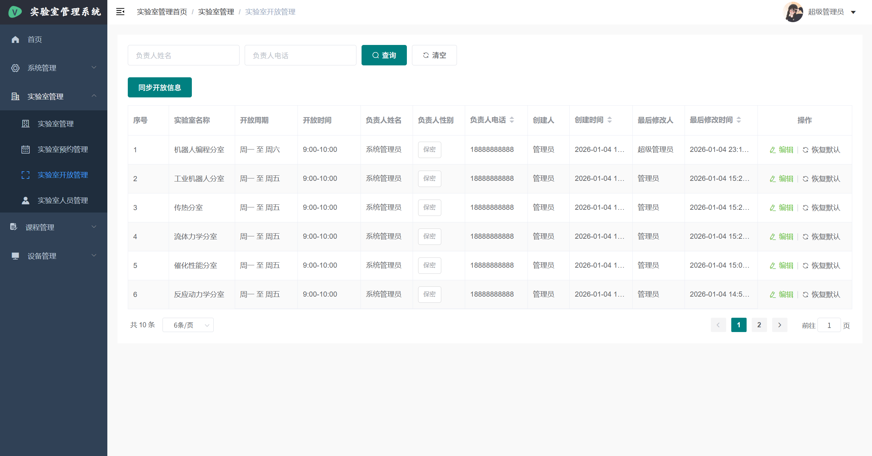This screenshot has width=872, height=456.
Task: Click restore-default icon for 传热分室 row
Action: (806, 208)
